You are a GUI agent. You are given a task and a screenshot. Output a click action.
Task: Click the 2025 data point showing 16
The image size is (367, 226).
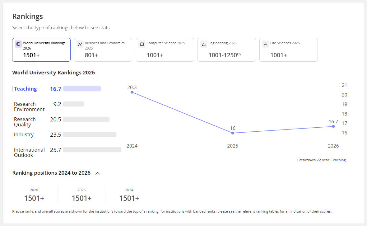233,133
